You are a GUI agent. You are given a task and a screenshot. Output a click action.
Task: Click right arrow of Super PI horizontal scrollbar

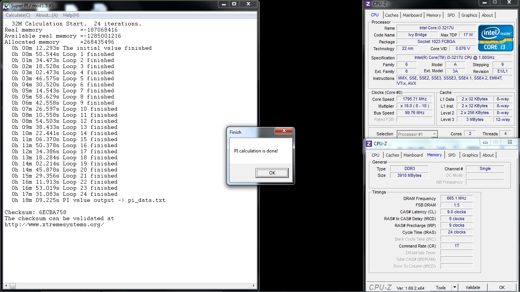click(x=254, y=286)
